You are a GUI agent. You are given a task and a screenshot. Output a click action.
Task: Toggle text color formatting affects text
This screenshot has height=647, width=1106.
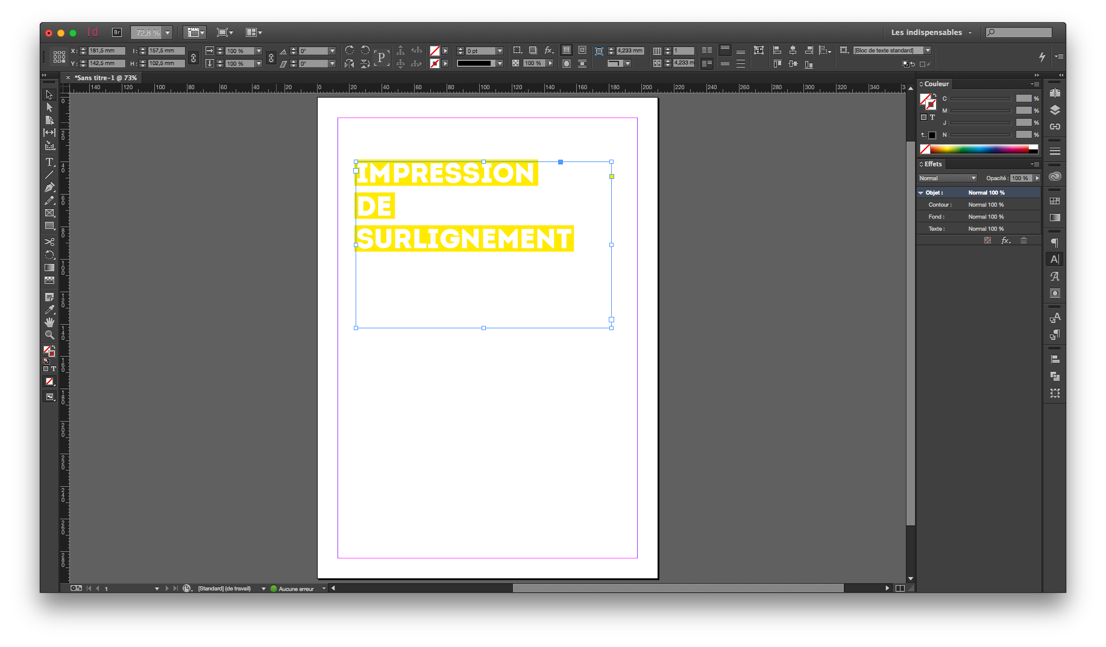(x=54, y=369)
